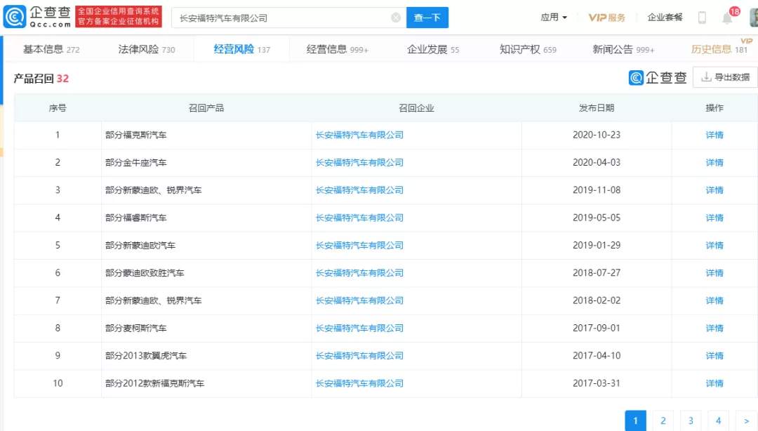
Task: Click 长安福特汽车有限公司 link in row 5
Action: [359, 245]
